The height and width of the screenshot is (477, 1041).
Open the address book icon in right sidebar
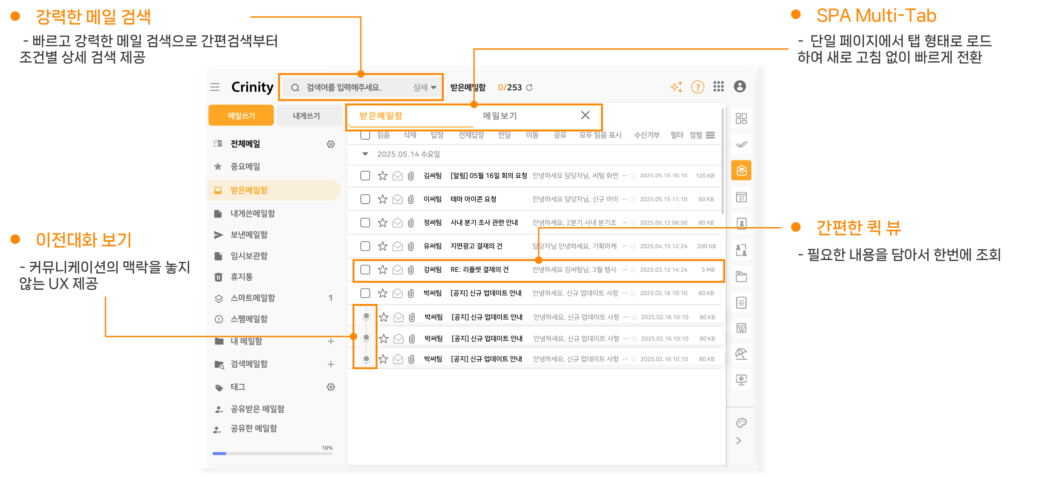[x=741, y=223]
